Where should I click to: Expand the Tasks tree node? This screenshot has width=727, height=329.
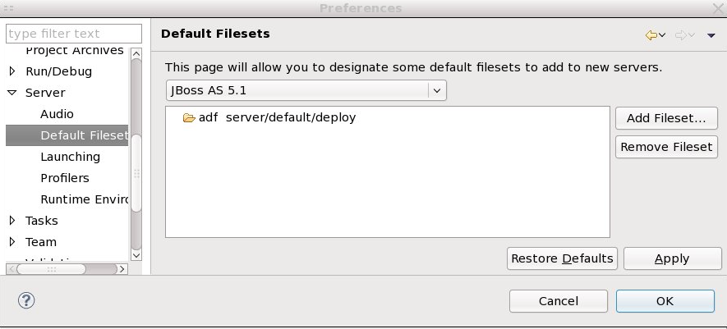click(x=12, y=221)
